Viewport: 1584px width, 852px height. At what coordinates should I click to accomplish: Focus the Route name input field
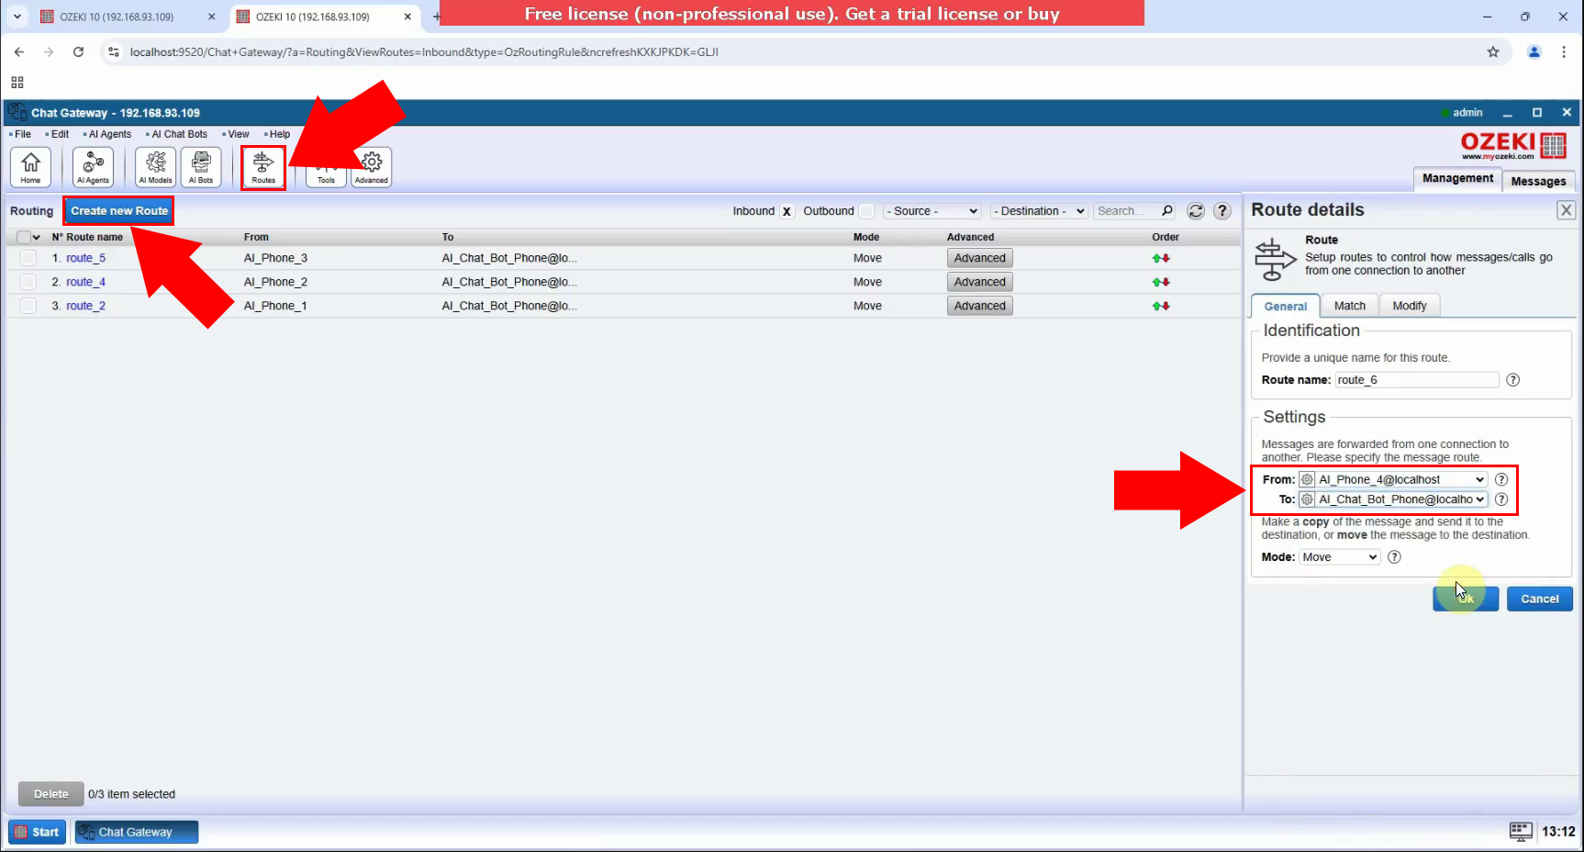click(1416, 380)
